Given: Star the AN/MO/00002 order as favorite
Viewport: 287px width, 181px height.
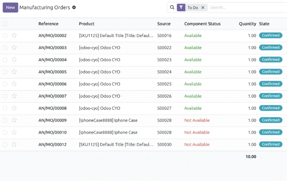Looking at the screenshot, I should [x=14, y=36].
